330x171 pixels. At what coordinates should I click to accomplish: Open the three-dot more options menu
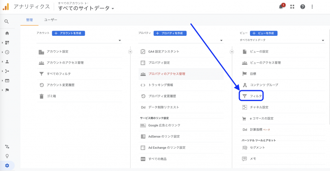tap(312, 7)
